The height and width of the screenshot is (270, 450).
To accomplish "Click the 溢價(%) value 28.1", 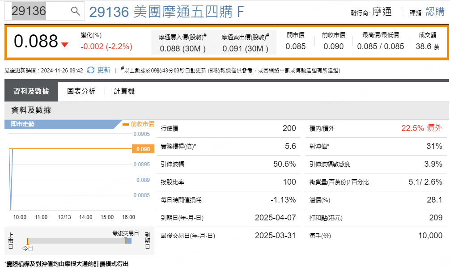I will click(x=434, y=200).
